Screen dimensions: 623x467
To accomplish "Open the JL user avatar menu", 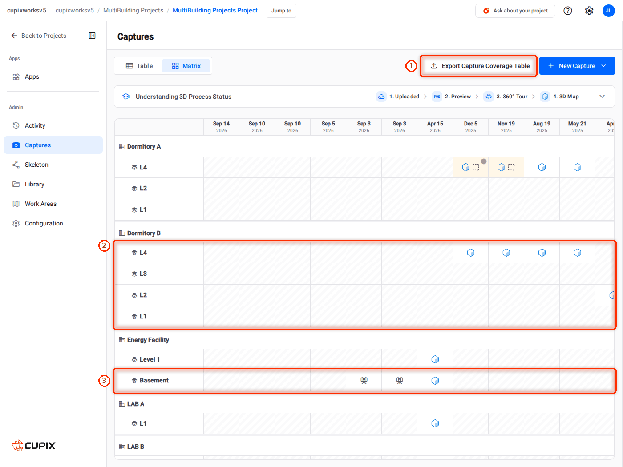I will (609, 11).
